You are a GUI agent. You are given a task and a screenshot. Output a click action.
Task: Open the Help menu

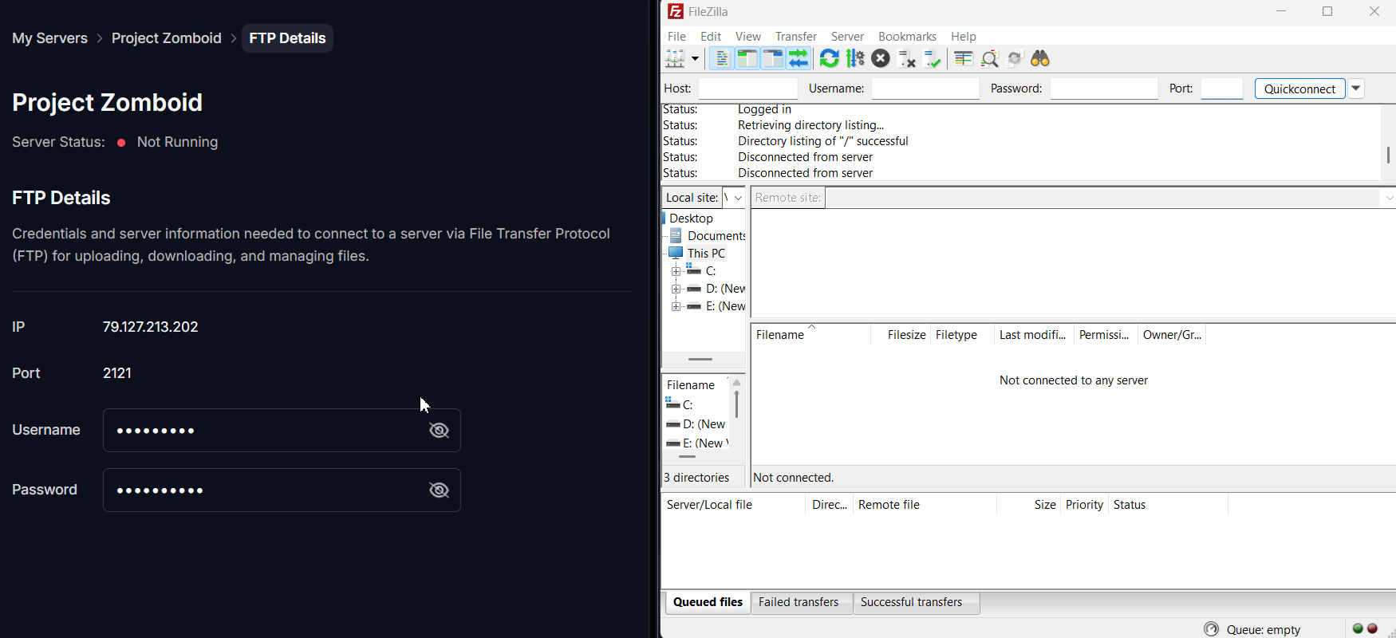point(964,37)
